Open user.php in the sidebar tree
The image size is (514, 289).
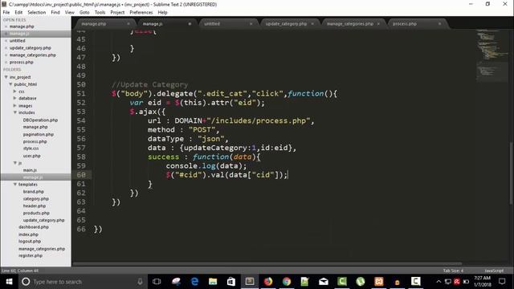coord(32,156)
